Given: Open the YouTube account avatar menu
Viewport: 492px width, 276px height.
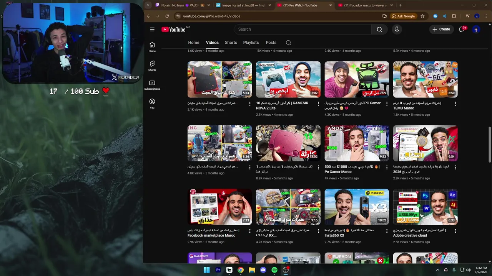Looking at the screenshot, I should pyautogui.click(x=476, y=30).
